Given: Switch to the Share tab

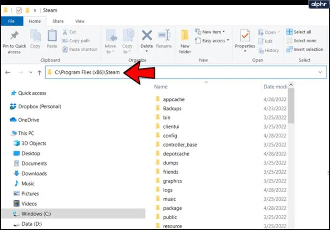Looking at the screenshot, I should pyautogui.click(x=58, y=21).
